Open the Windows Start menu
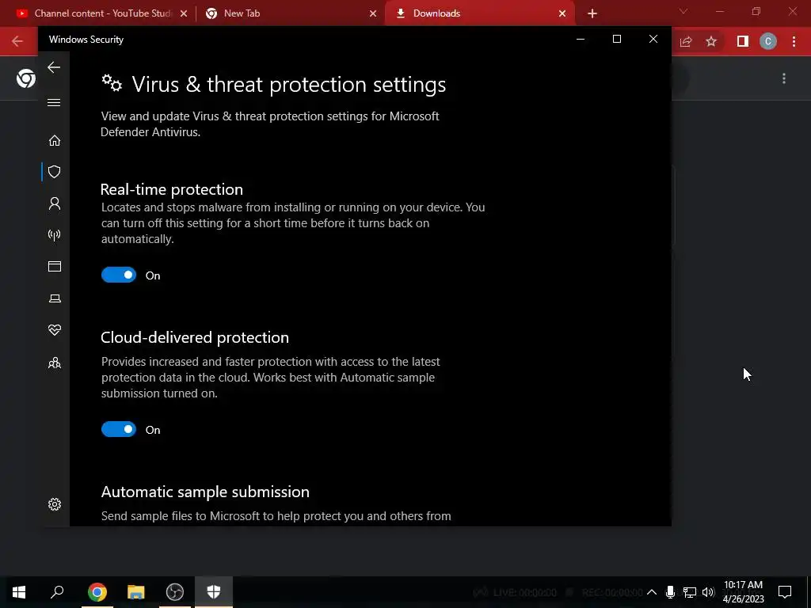Screen dimensions: 811x608 tap(19, 592)
